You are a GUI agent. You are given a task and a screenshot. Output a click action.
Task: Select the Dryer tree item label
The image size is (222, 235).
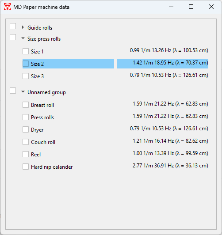point(37,130)
